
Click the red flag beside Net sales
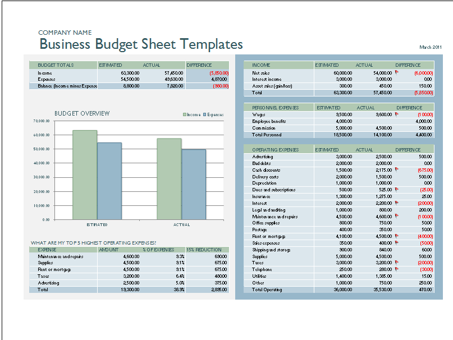(x=396, y=73)
